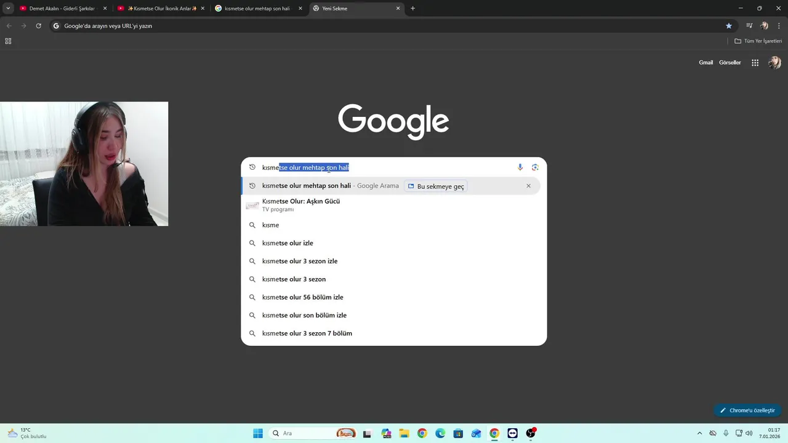Open Chrome profile avatar in toolbar

click(764, 26)
